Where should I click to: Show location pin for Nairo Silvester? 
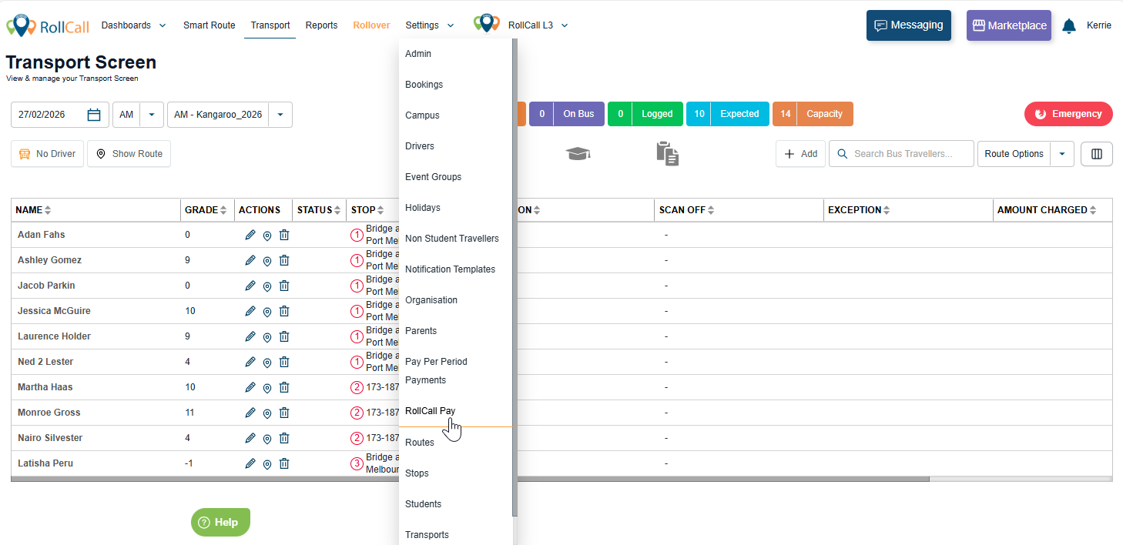[267, 439]
